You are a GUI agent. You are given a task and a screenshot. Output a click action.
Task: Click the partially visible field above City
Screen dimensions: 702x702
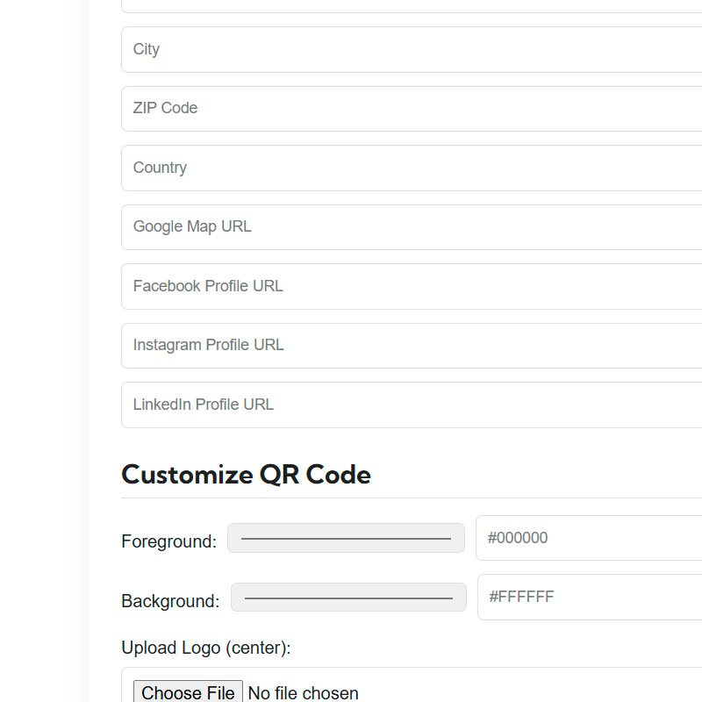(x=411, y=6)
